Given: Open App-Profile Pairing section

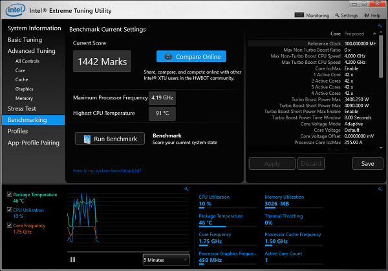Looking at the screenshot, I should 34,143.
